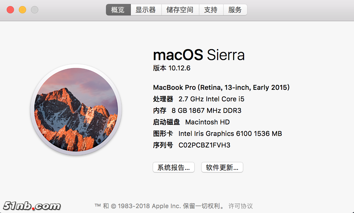The width and height of the screenshot is (354, 213).
Task: Click the Macintosh HD startup disk text
Action: tap(207, 122)
